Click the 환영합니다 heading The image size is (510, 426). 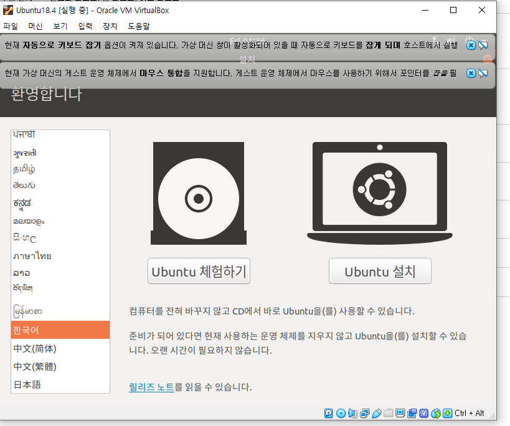point(47,94)
